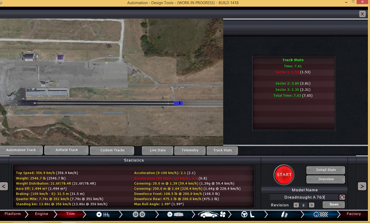Viewport: 370px width, 223px height.
Task: Maximize the Automation window
Action: pyautogui.click(x=353, y=2)
